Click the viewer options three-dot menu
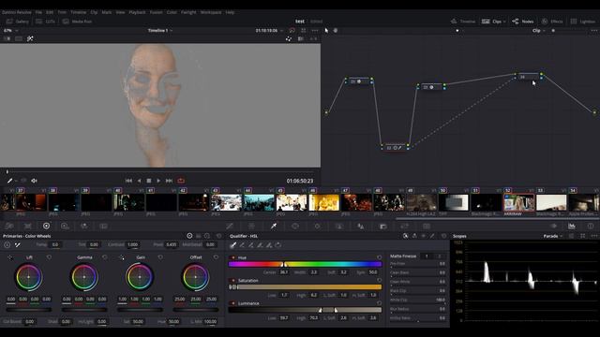 [315, 30]
